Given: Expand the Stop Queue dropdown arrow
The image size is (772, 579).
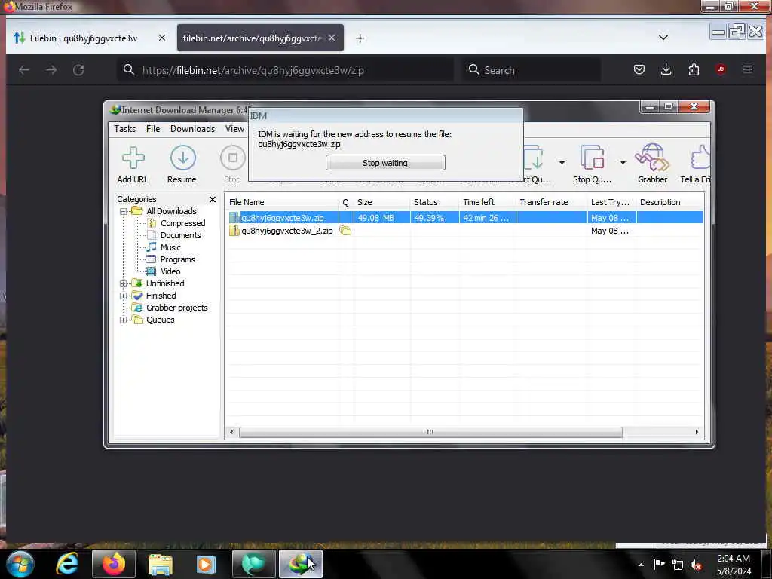Looking at the screenshot, I should pos(623,163).
